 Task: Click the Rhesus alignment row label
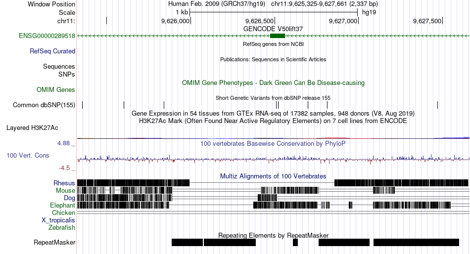pyautogui.click(x=64, y=183)
